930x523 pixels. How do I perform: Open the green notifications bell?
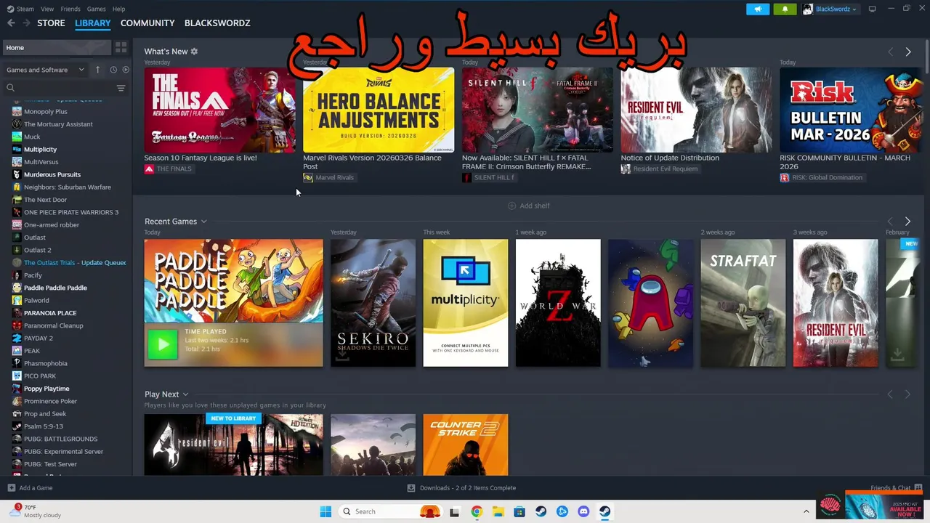click(785, 9)
